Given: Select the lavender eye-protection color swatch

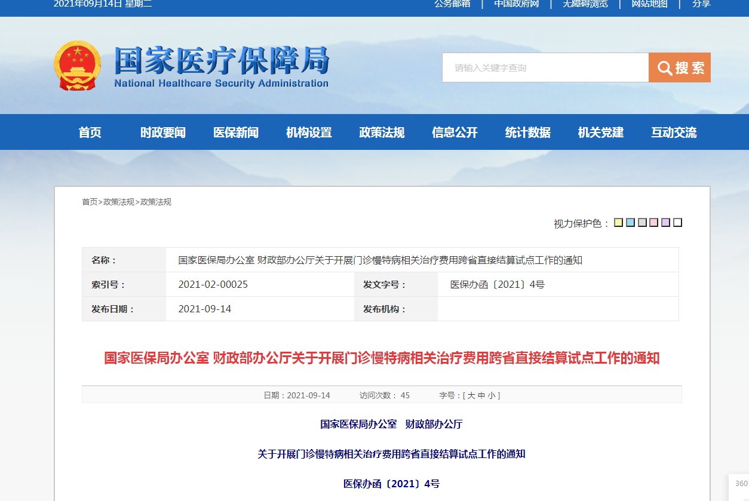Looking at the screenshot, I should tap(666, 223).
